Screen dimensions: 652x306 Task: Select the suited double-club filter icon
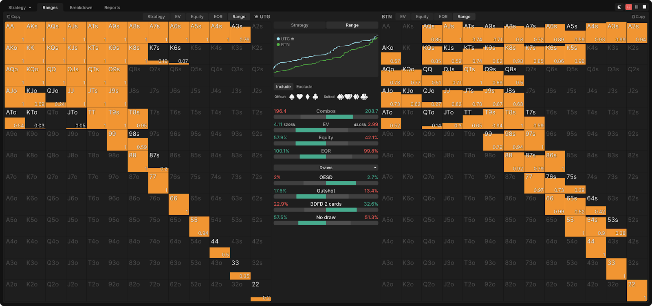pos(364,97)
